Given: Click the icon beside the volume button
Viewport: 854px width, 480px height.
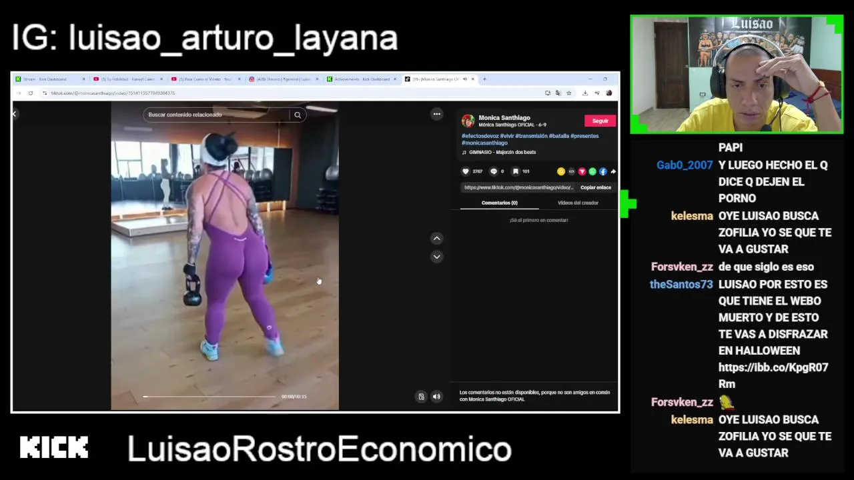Looking at the screenshot, I should tap(421, 397).
